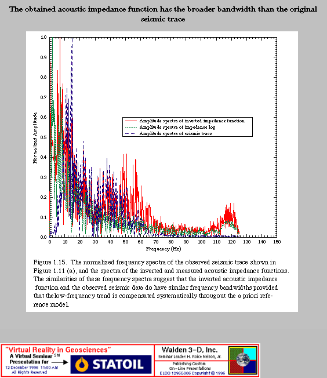The height and width of the screenshot is (378, 327).
Task: Click the Normalized Amplitude axis label
Action: point(35,138)
